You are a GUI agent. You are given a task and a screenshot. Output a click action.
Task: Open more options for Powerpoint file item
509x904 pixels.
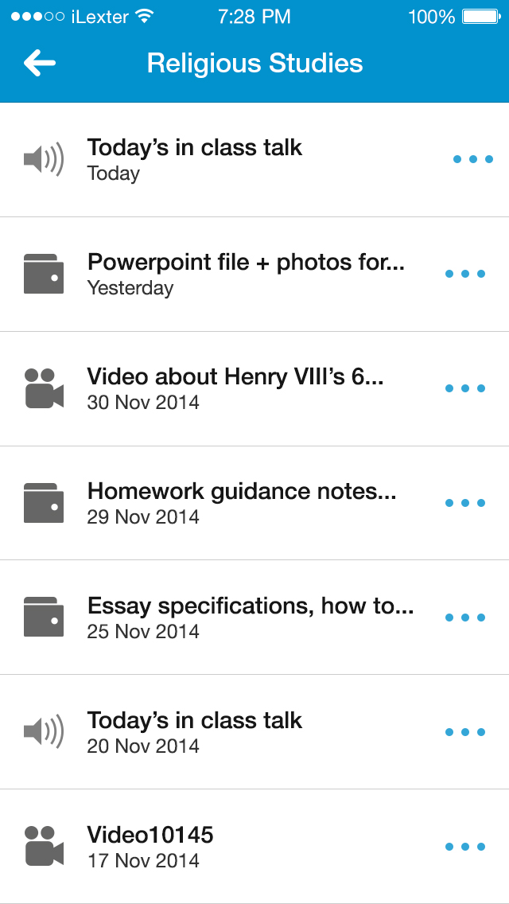coord(465,274)
